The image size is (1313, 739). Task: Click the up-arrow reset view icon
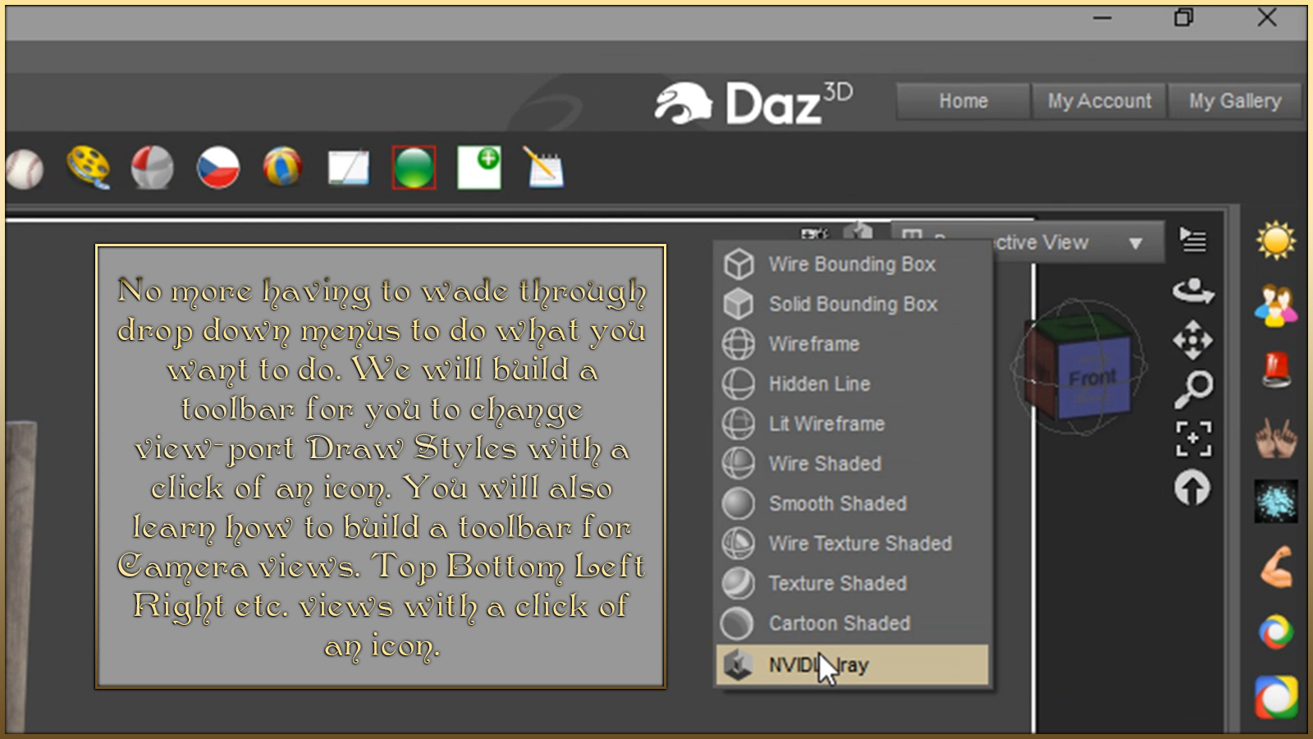click(1192, 488)
